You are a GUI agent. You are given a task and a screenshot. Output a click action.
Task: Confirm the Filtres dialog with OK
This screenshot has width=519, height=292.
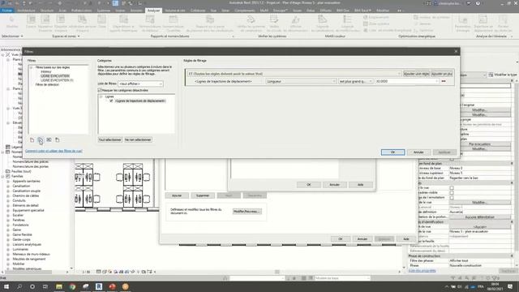392,152
